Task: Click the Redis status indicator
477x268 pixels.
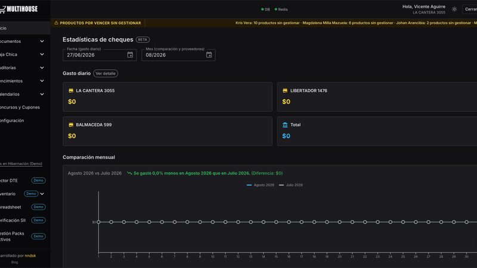Action: coord(281,10)
